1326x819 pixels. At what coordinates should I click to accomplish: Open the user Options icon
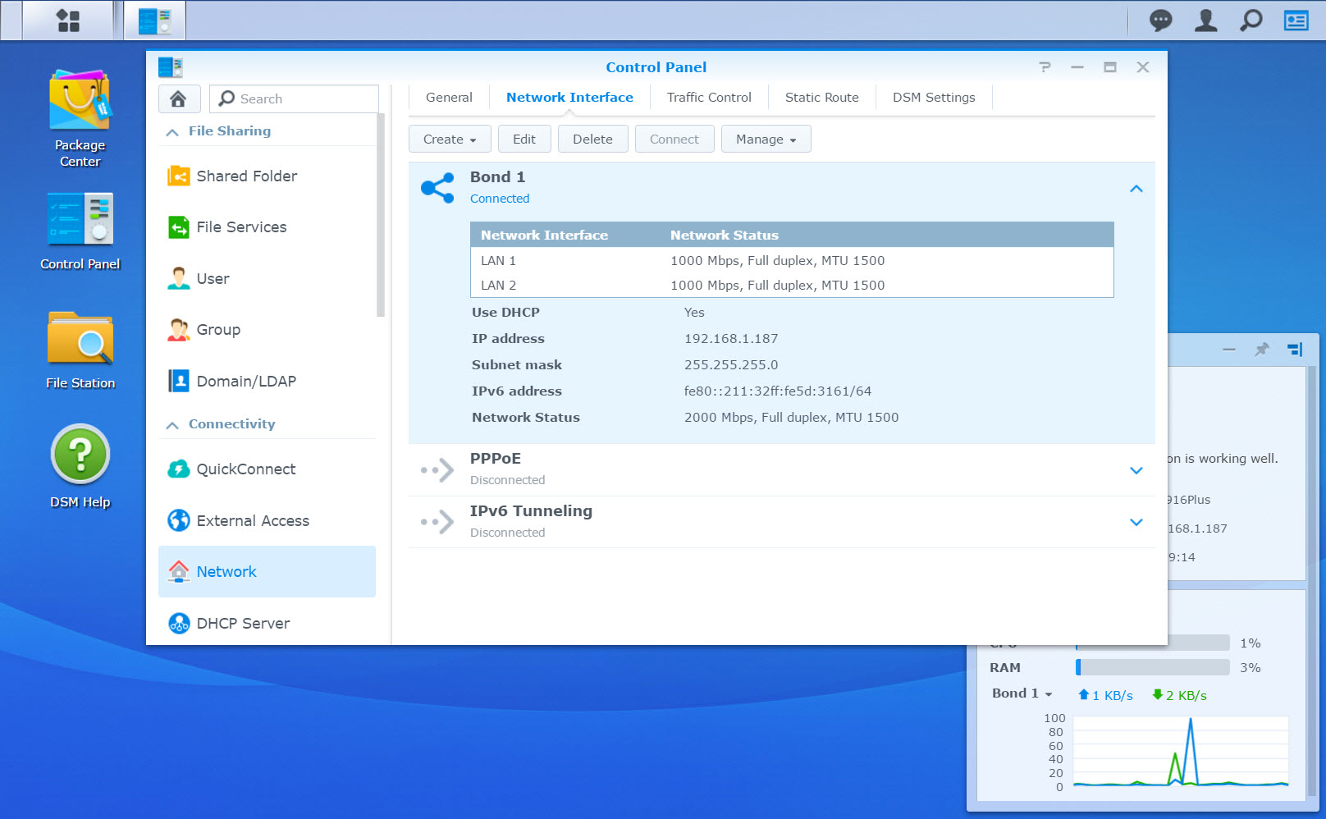point(1205,21)
